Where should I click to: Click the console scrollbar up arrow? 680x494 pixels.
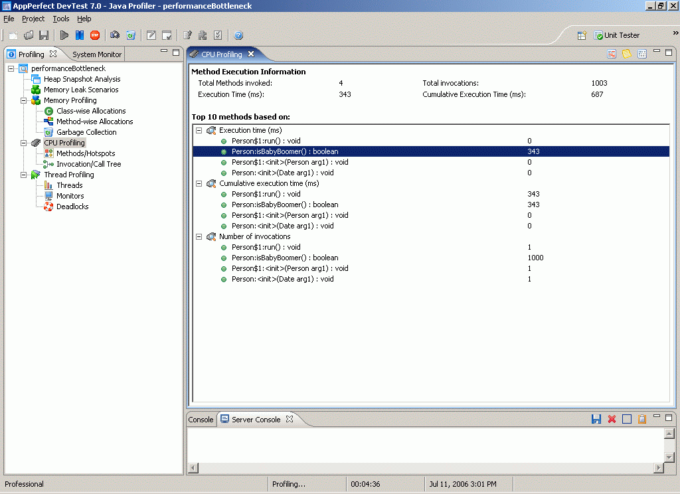(x=669, y=434)
